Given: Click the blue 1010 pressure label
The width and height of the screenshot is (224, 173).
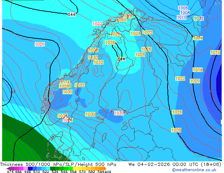Looking at the screenshot, I should point(182,17).
